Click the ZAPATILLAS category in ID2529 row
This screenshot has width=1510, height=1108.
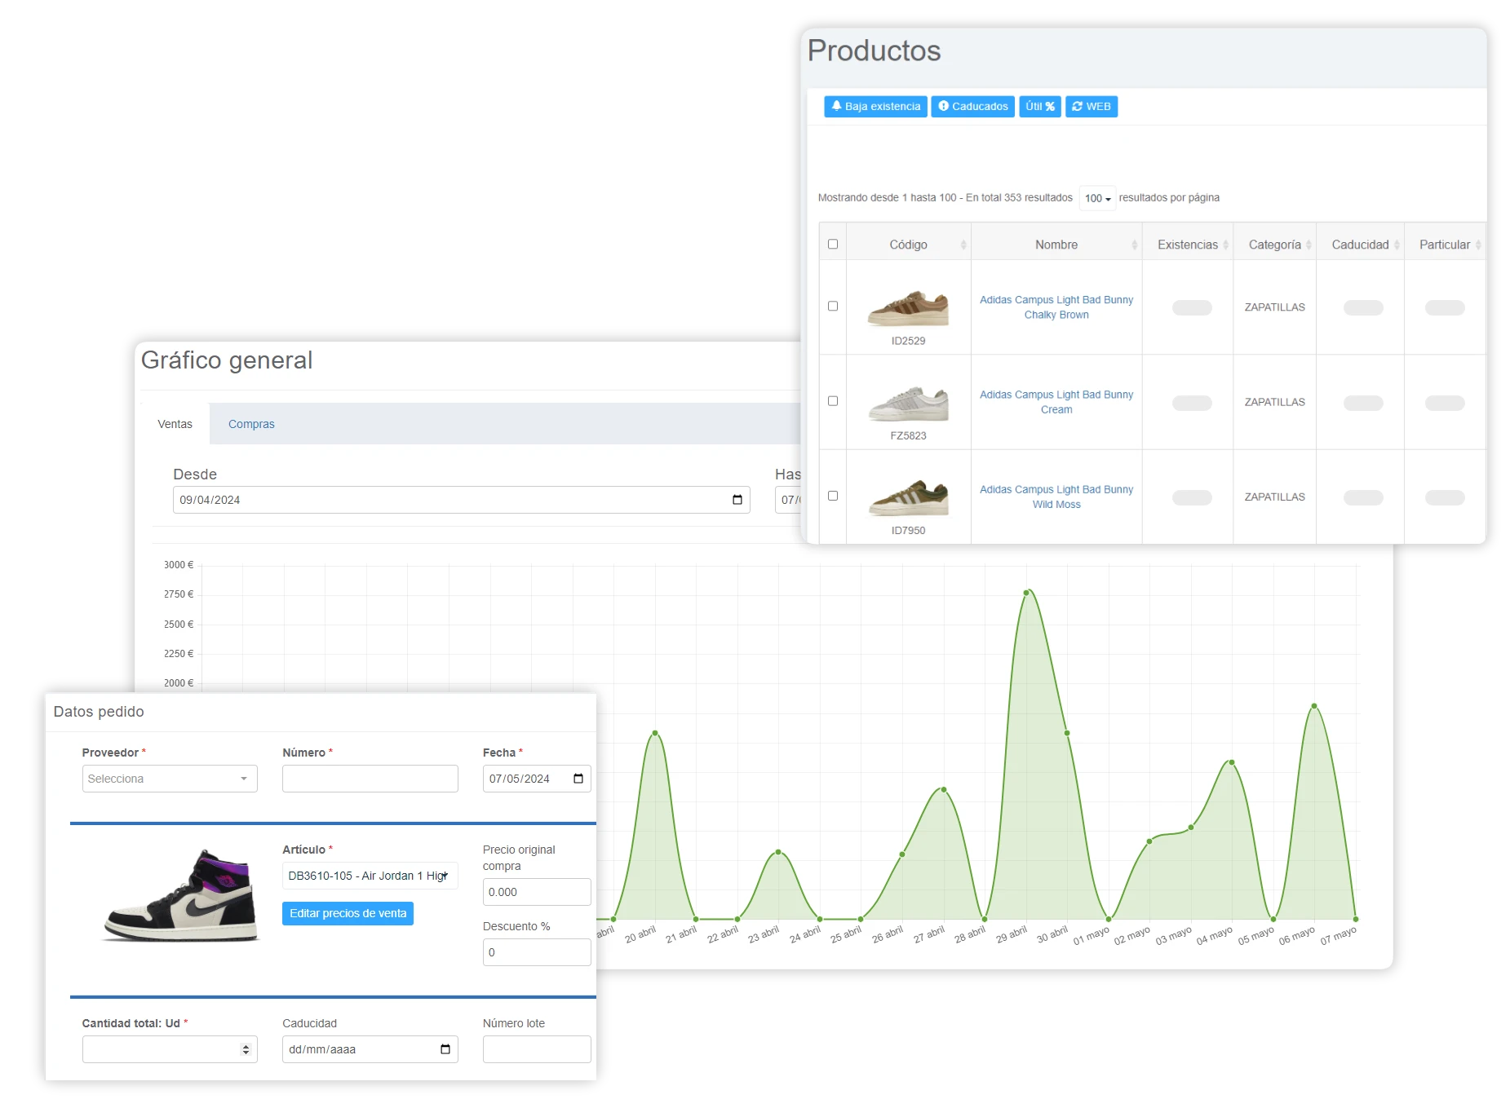[1274, 307]
